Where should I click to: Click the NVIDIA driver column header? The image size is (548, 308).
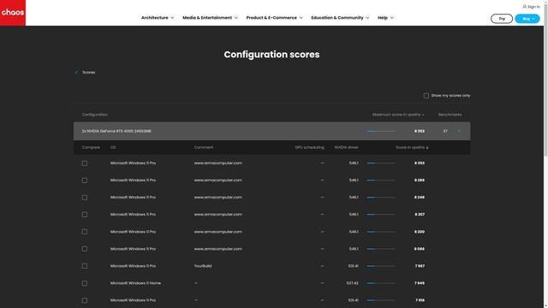(x=346, y=147)
